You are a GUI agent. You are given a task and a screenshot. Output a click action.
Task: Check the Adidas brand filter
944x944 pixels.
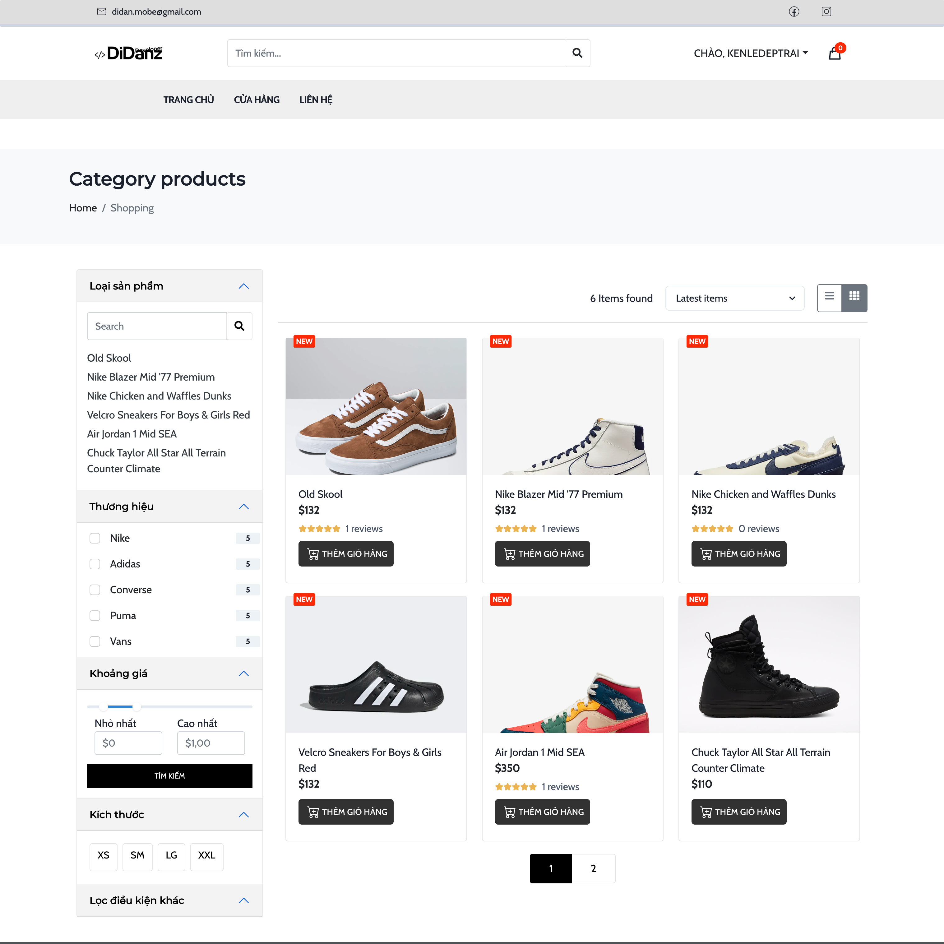coord(95,564)
